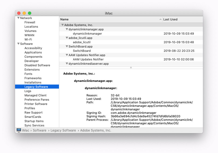Sort by the Last Used column header
Viewport: 218px width, 153px height.
183,19
